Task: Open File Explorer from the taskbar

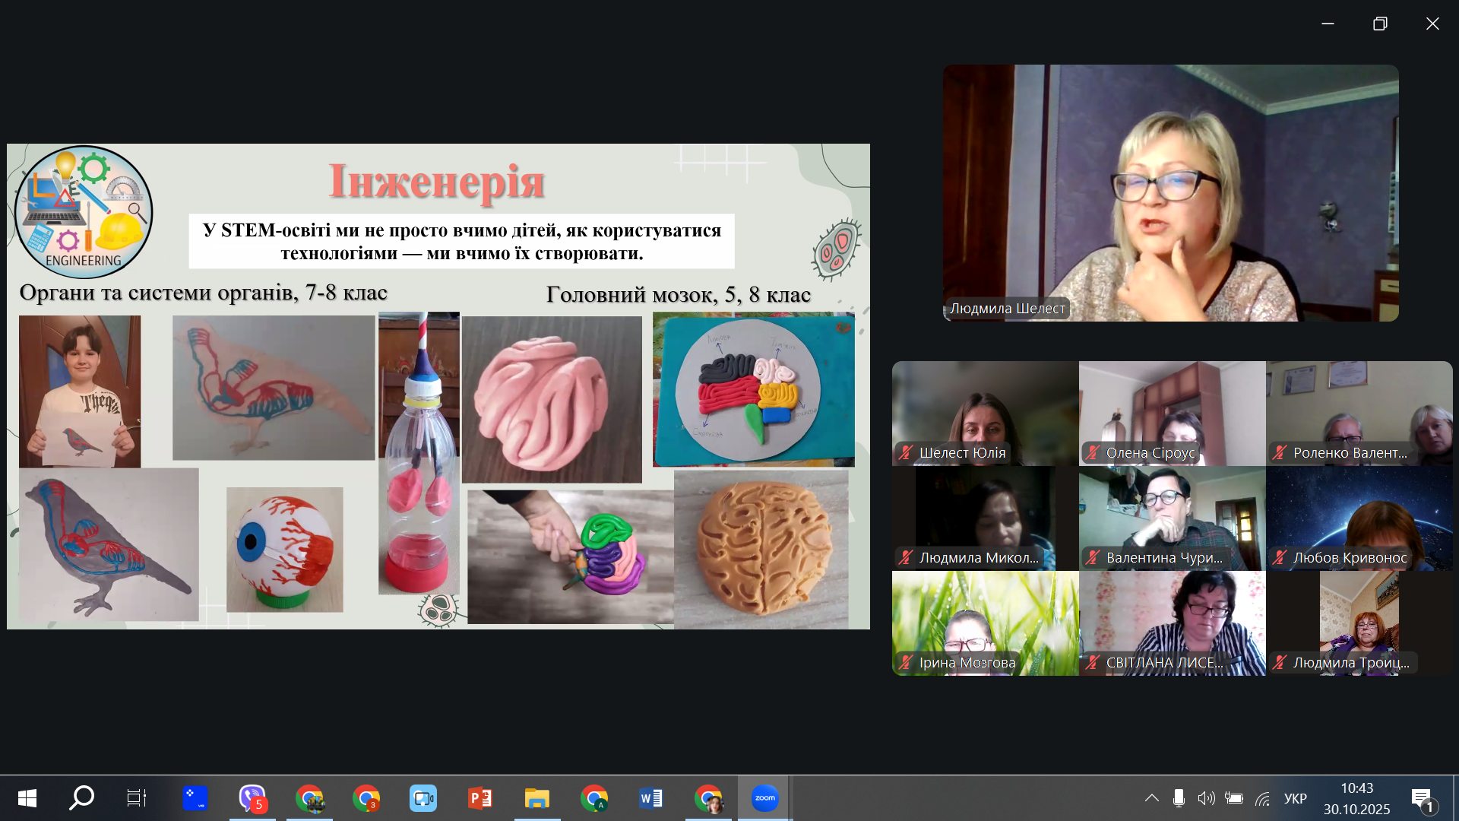Action: (x=536, y=798)
